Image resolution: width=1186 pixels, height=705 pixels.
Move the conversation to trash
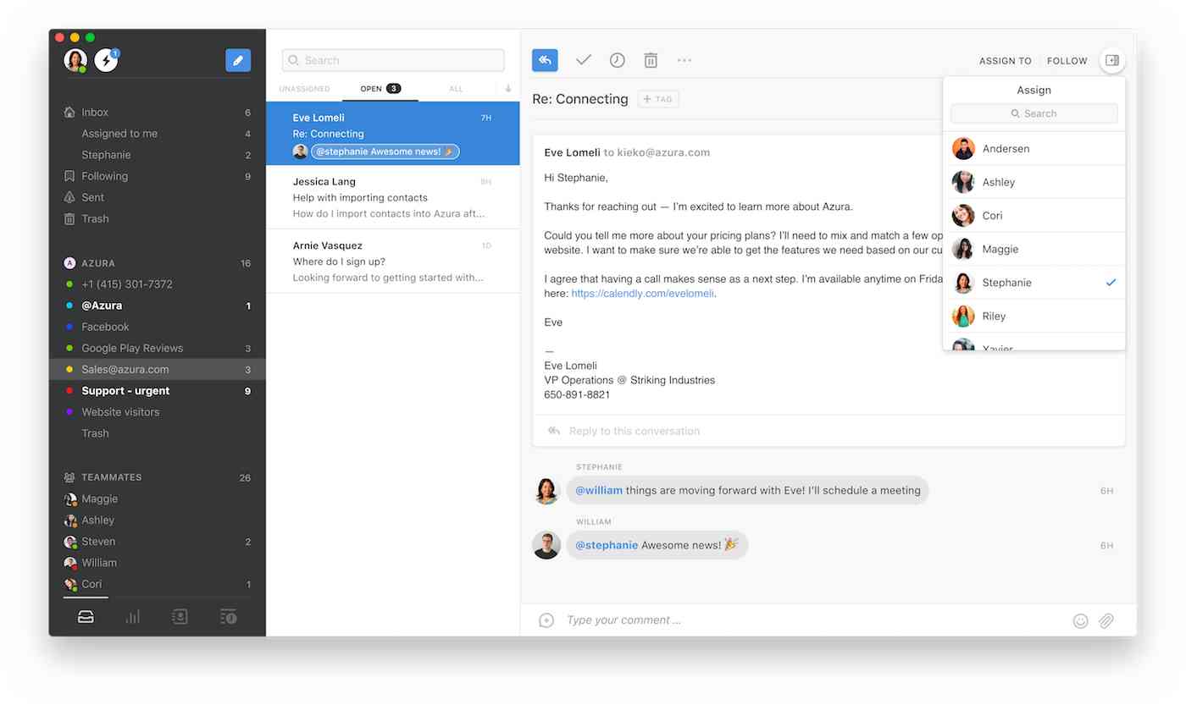[651, 60]
